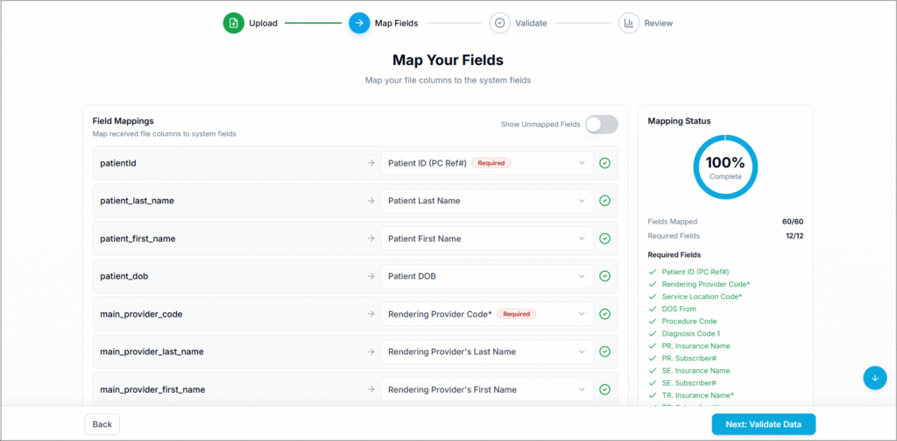Click green check icon beside patient_dob mapping
The width and height of the screenshot is (897, 441).
coord(604,276)
